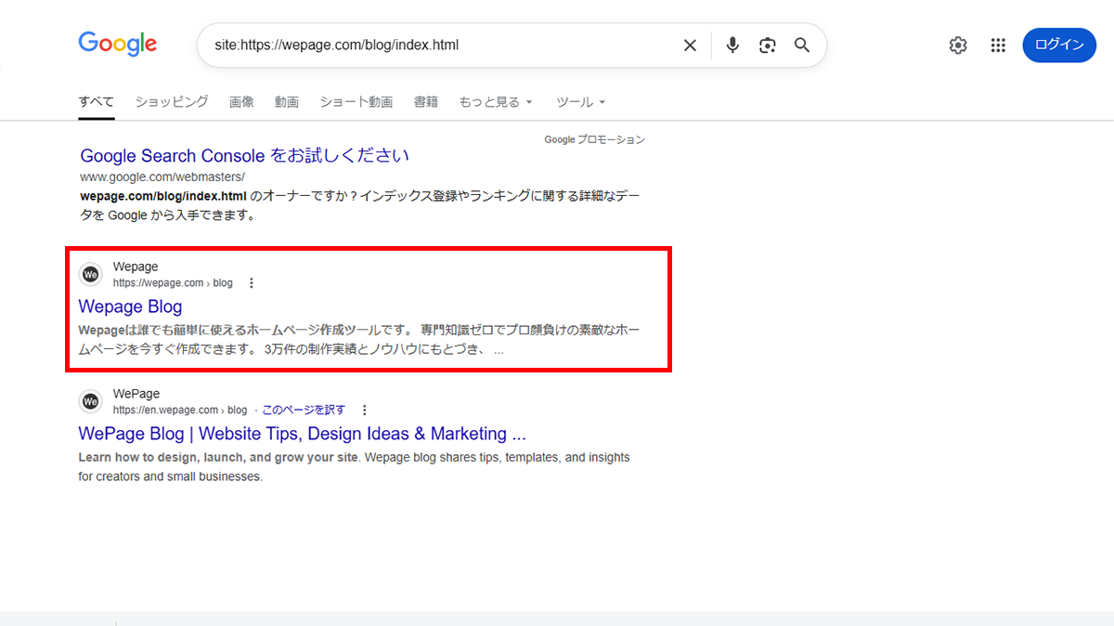Click the magnifying glass search icon
This screenshot has height=626, width=1114.
click(x=802, y=46)
